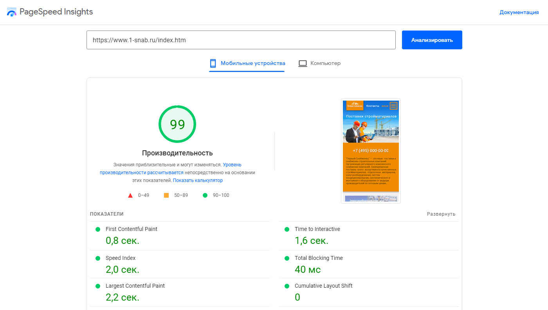Click the PageSpeed Insights logo icon
The height and width of the screenshot is (310, 548).
pos(12,12)
